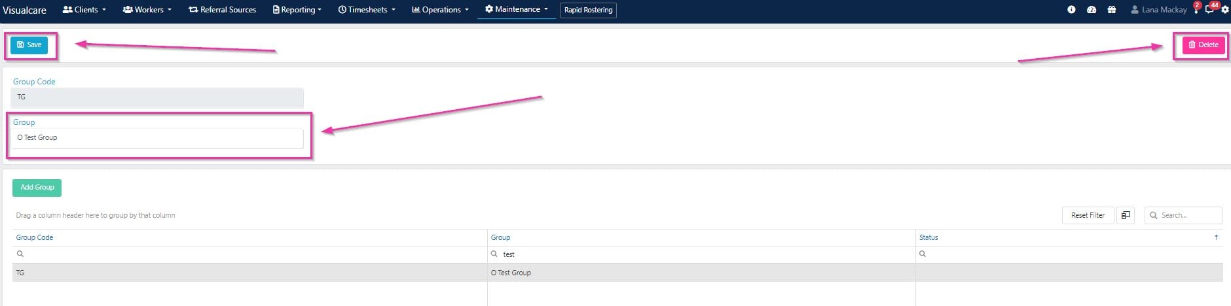
Task: Click the Status filter magnifier icon
Action: 923,254
